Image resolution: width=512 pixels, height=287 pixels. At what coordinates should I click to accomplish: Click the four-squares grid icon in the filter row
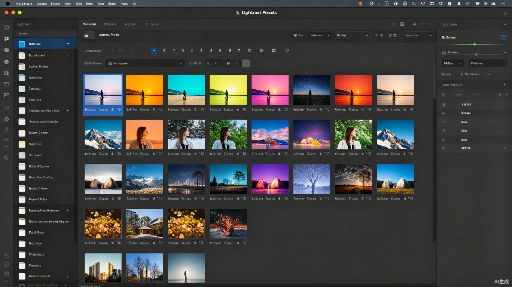coord(261,50)
